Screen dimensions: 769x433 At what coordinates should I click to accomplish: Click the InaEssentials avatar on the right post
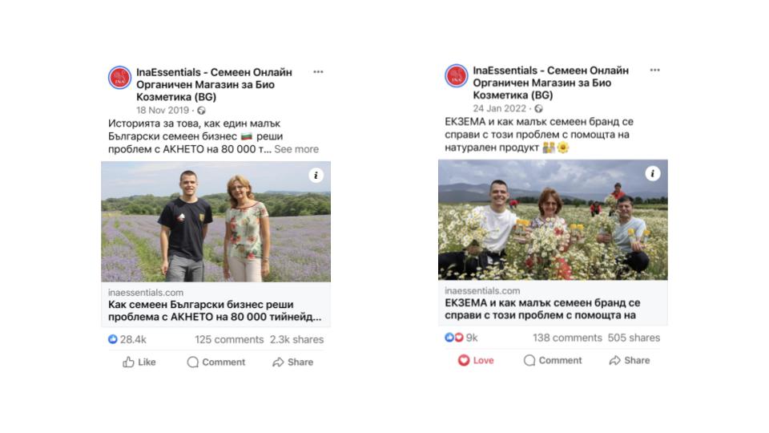coord(456,76)
